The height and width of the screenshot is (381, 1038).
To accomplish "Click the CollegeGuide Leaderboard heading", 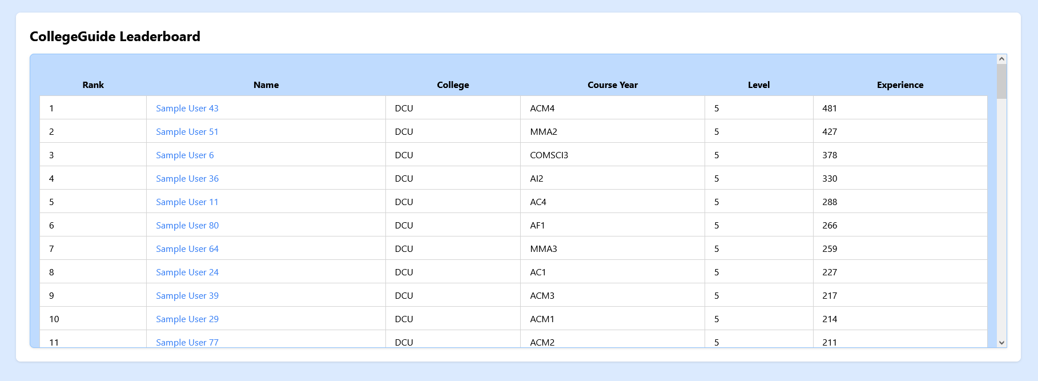I will pos(115,37).
